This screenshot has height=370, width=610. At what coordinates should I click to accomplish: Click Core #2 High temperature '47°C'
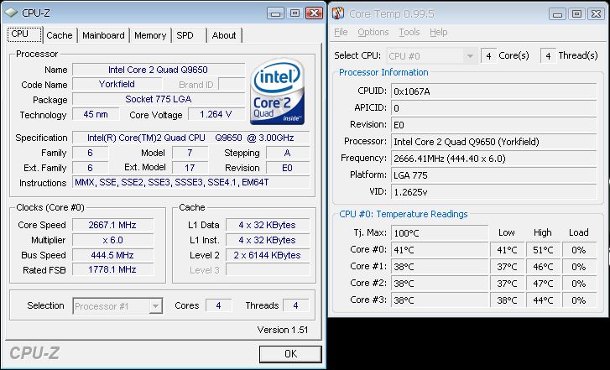pos(543,284)
